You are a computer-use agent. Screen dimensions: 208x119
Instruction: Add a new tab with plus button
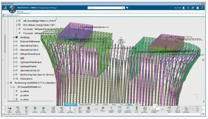click(31, 12)
